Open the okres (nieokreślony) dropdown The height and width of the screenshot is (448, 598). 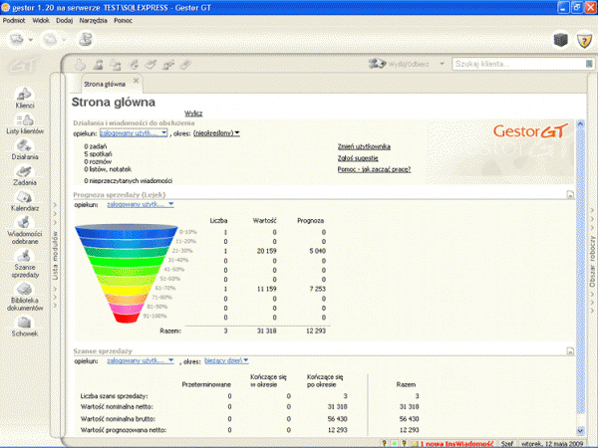click(216, 131)
